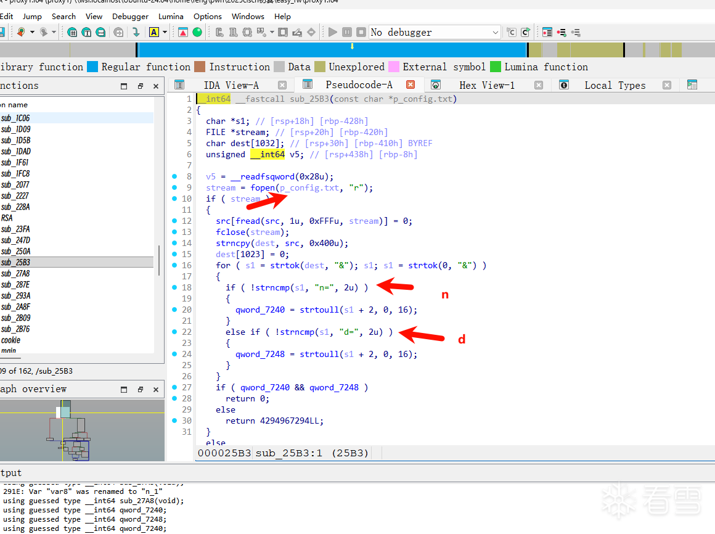Select function sub_1C06 in the list
This screenshot has width=715, height=534.
coord(76,118)
